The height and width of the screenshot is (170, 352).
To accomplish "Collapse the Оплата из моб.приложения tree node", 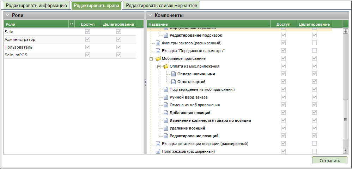I will pos(159,67).
